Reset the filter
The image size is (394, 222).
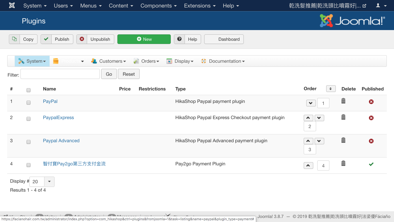pyautogui.click(x=129, y=74)
